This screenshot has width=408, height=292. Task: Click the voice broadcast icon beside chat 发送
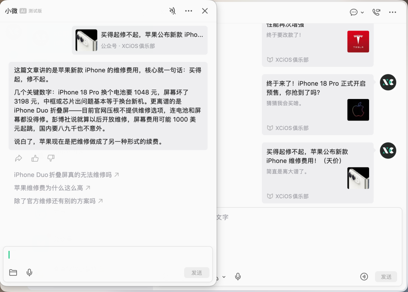pos(364,277)
